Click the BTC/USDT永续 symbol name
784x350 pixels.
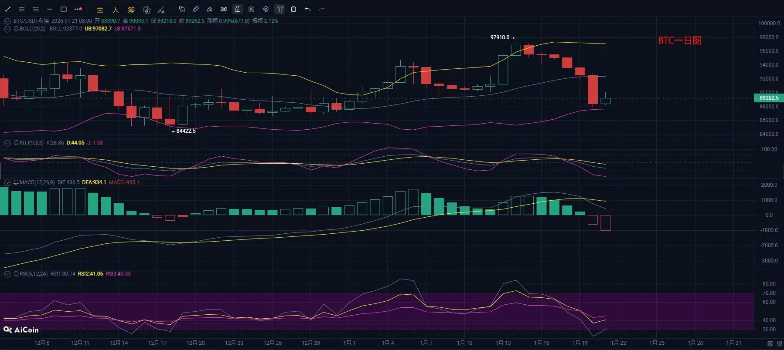click(x=31, y=21)
